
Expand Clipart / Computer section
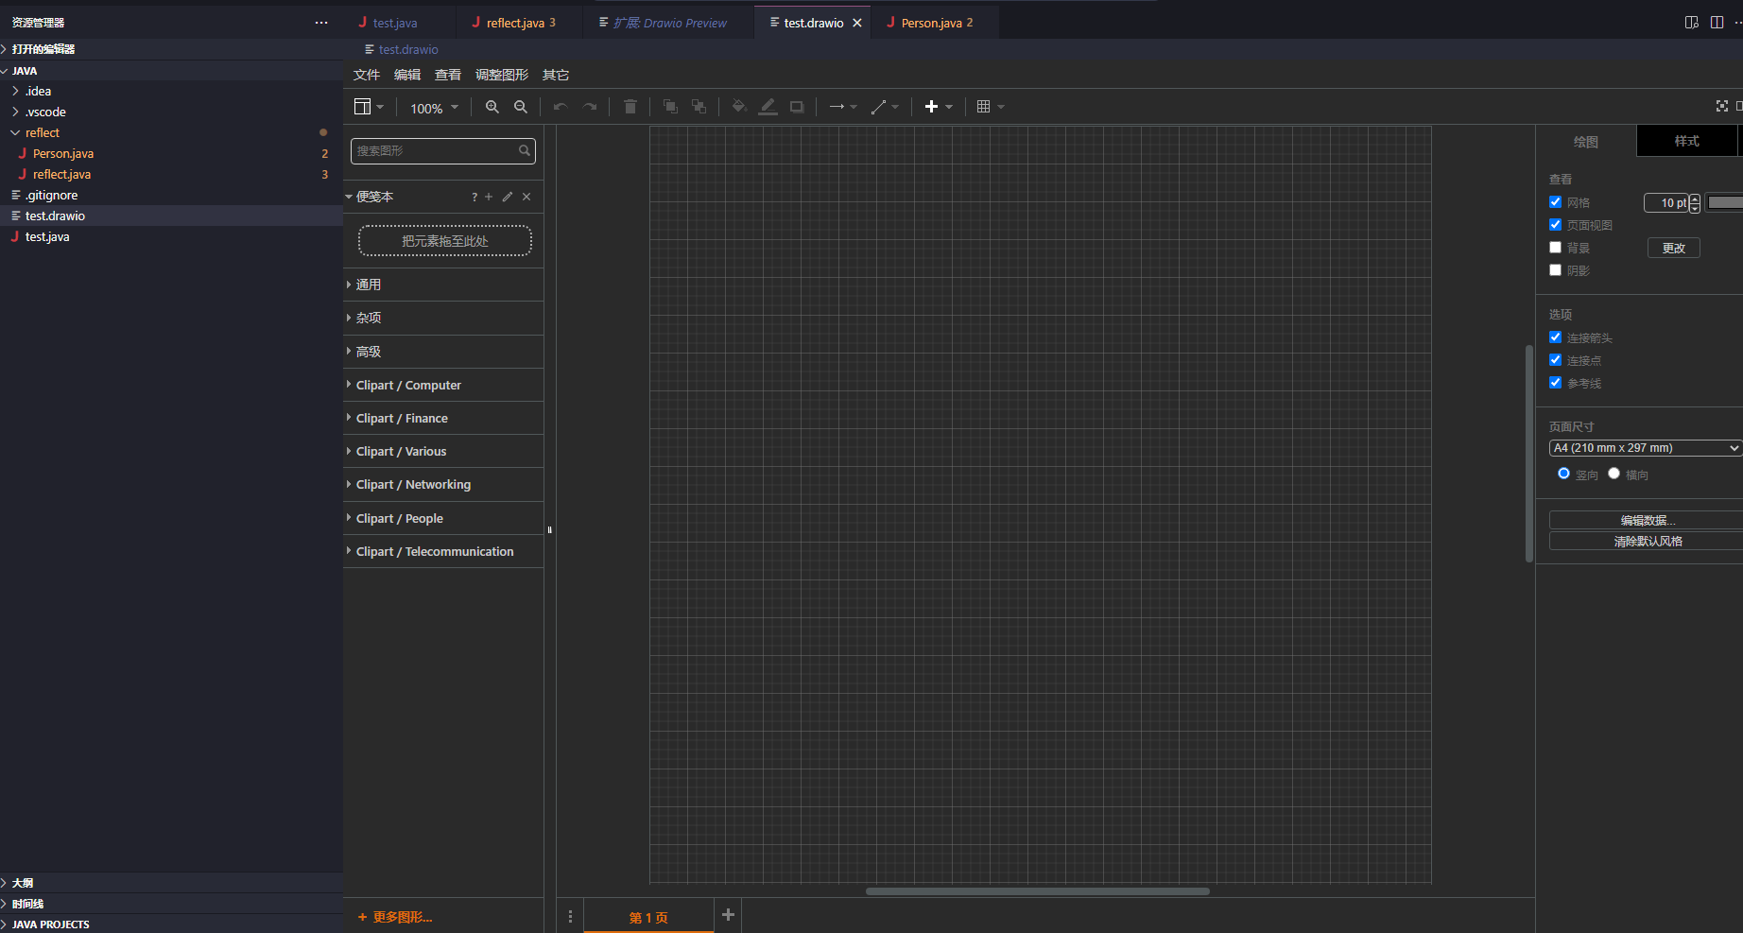[443, 385]
